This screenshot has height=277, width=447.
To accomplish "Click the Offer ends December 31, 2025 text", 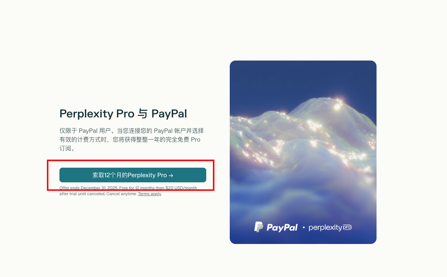I will click(89, 188).
